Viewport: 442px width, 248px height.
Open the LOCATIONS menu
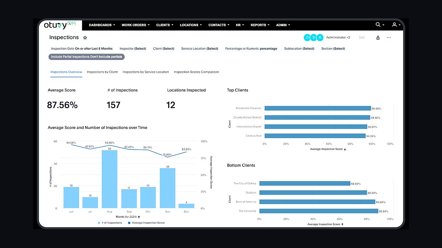tap(191, 25)
